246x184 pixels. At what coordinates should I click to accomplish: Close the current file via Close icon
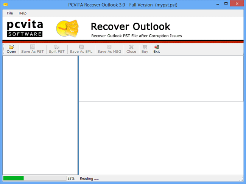click(131, 49)
